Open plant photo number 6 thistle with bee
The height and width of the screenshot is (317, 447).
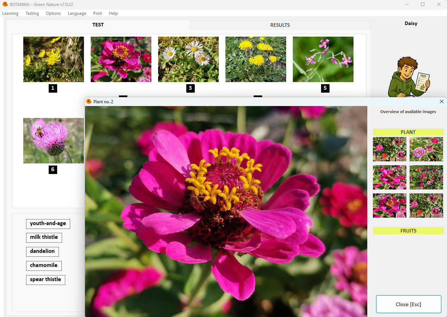54,141
